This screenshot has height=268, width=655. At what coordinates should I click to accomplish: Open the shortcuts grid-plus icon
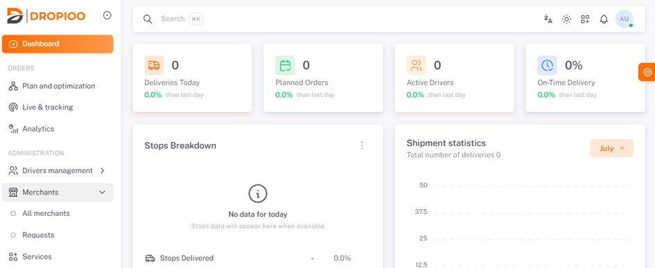[x=585, y=19]
